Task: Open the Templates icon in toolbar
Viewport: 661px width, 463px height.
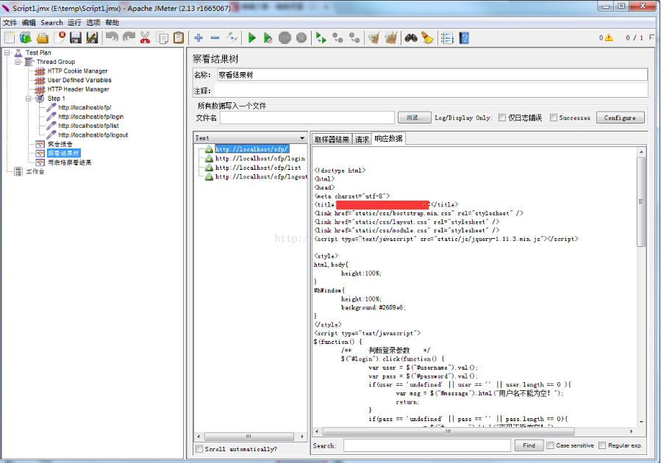Action: [x=26, y=38]
